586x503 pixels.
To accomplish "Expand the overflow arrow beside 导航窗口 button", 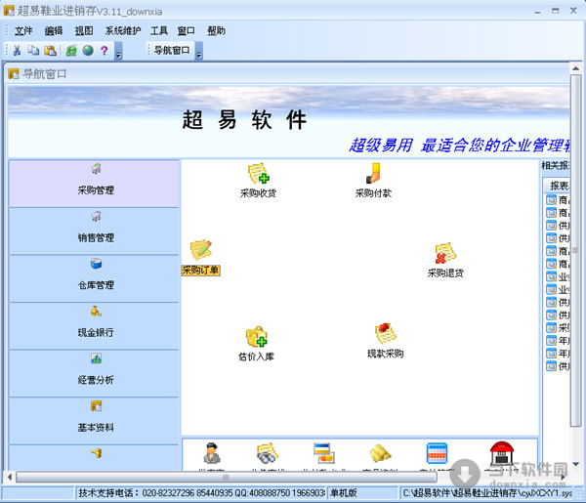I will (199, 51).
